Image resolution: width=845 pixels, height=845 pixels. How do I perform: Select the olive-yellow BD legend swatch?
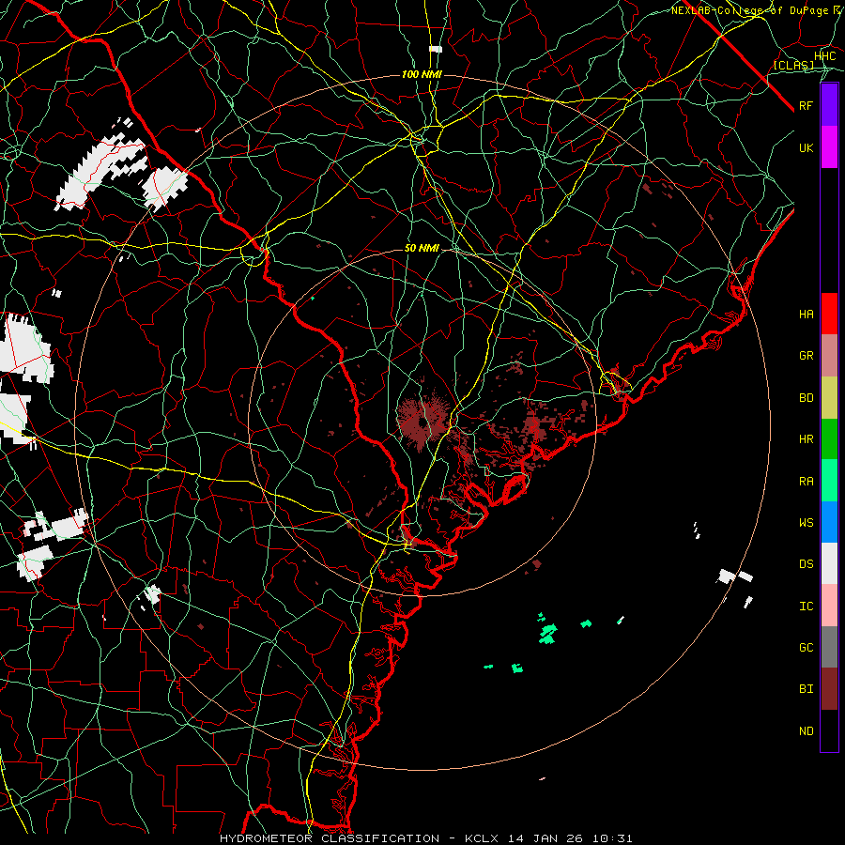(x=829, y=398)
